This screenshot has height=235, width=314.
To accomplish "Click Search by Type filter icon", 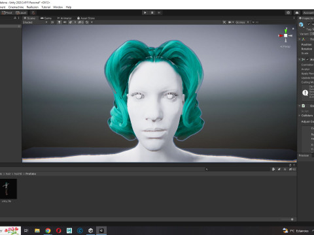I will (273, 169).
